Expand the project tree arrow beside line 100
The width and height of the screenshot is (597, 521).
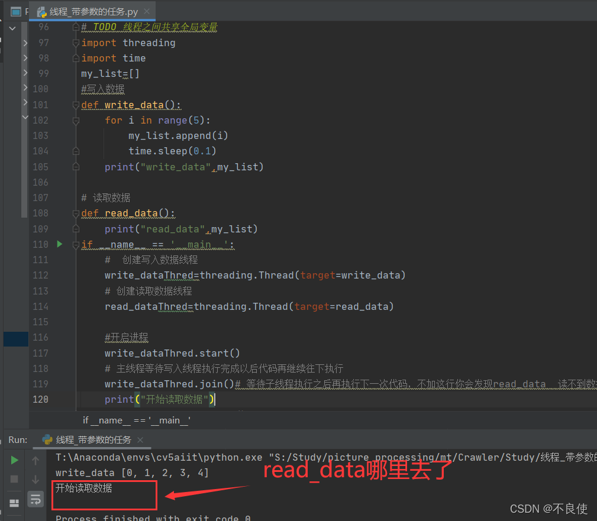click(25, 87)
